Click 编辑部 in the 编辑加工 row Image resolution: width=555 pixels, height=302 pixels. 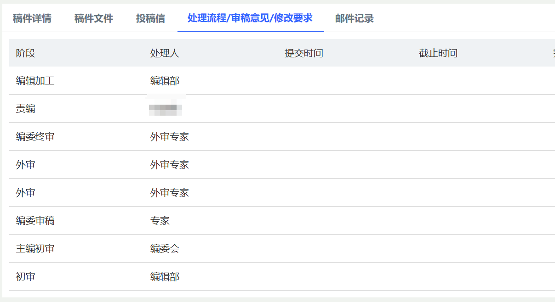165,81
